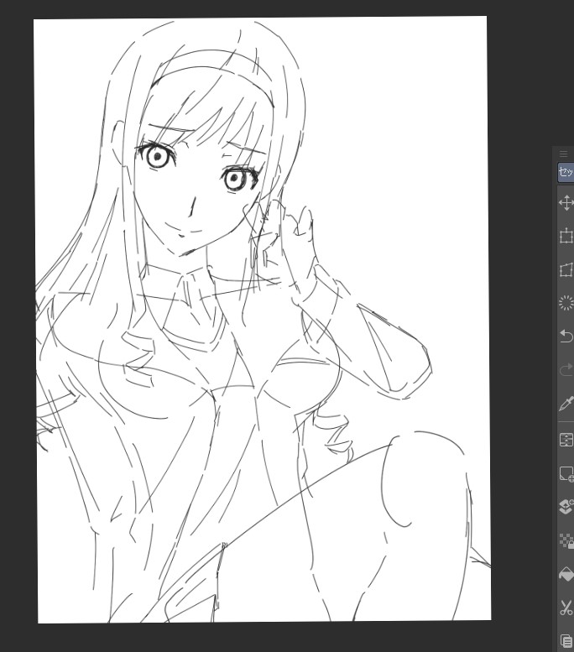Select the セット tab in quick access
Screen dimensions: 574x652
[566, 172]
